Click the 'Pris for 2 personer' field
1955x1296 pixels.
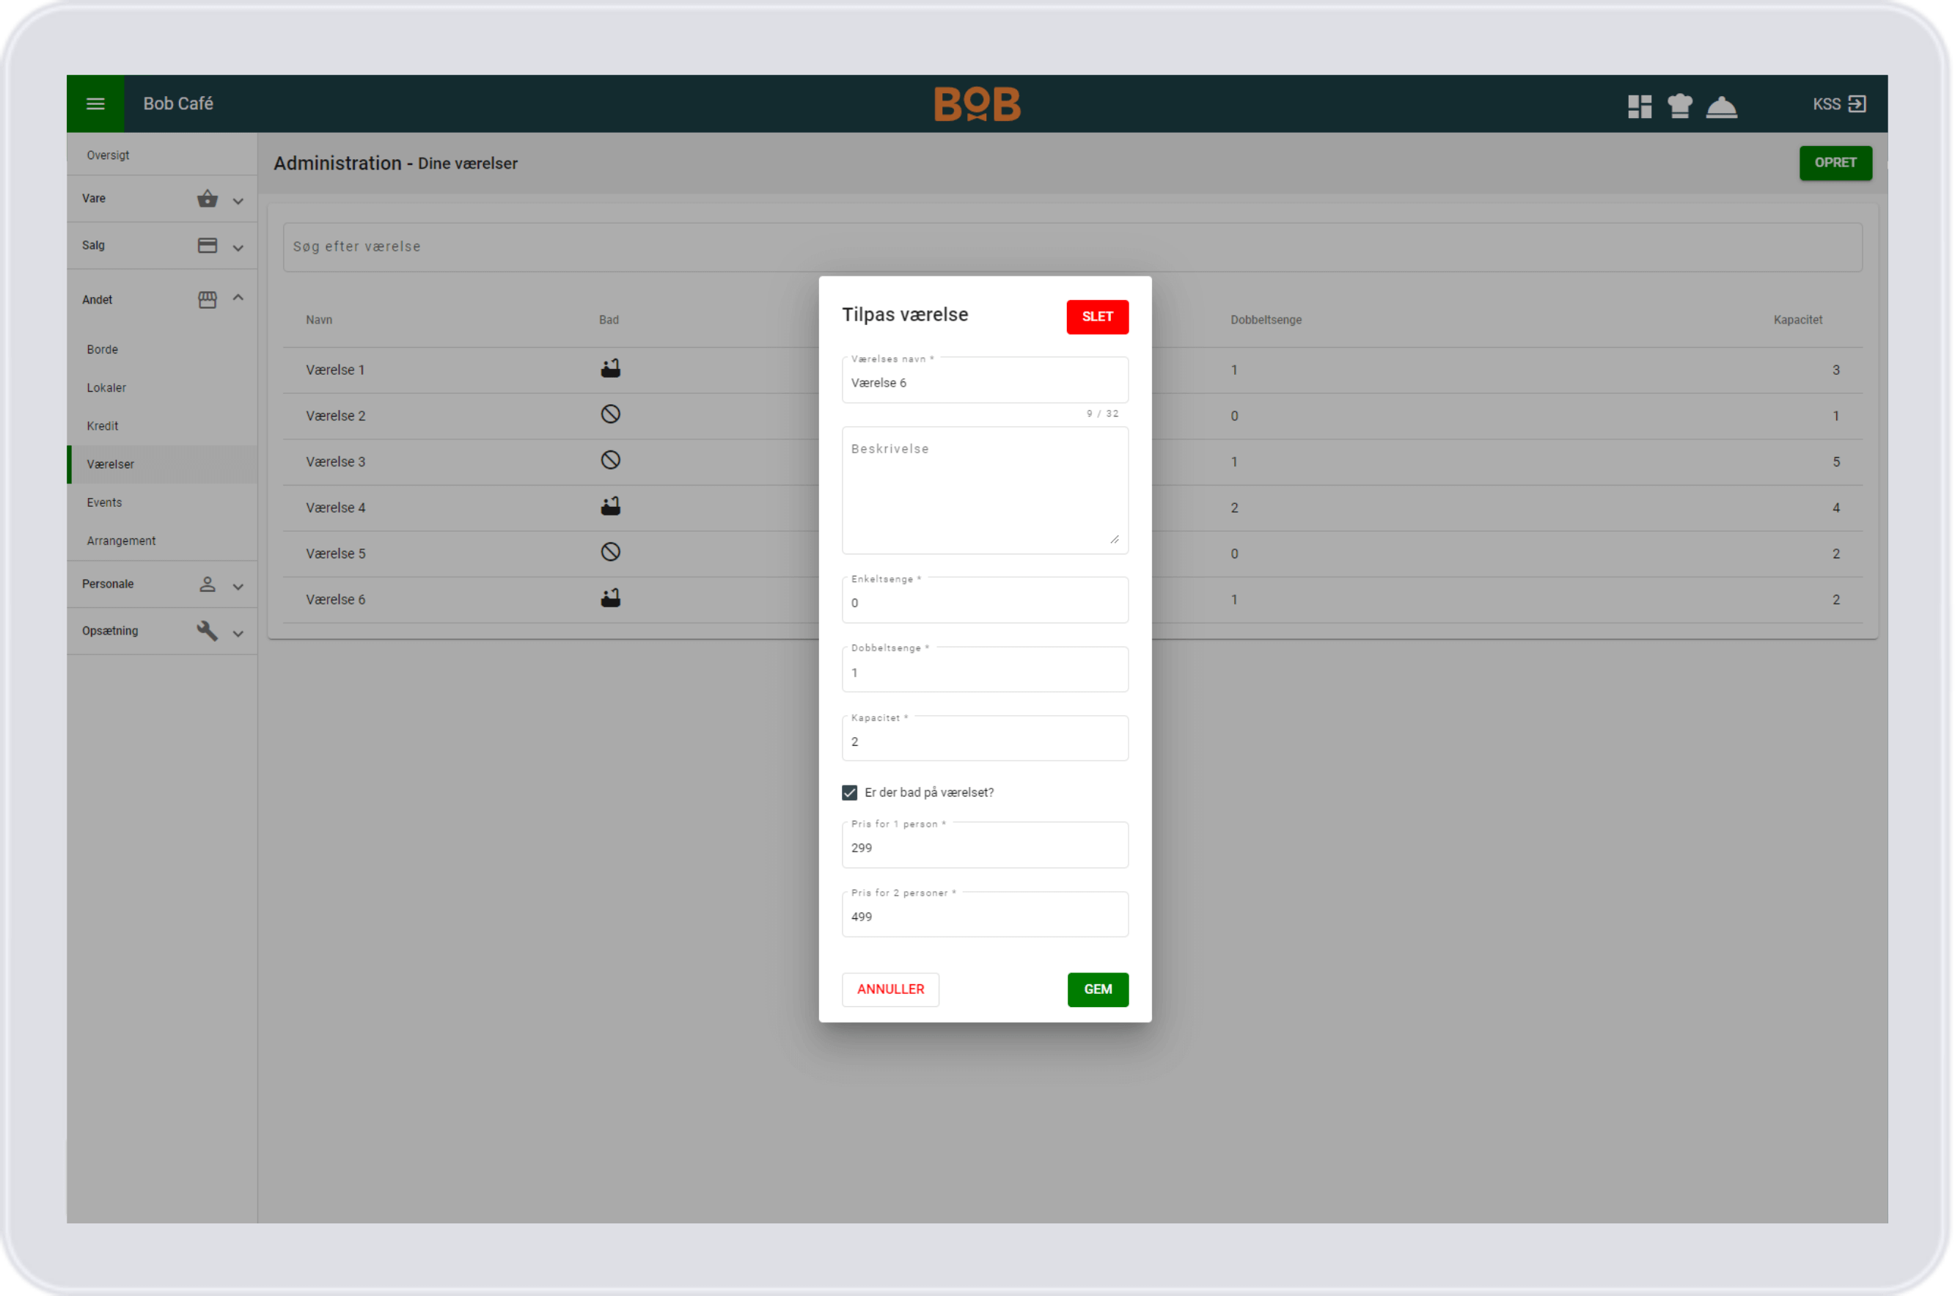[x=985, y=914]
